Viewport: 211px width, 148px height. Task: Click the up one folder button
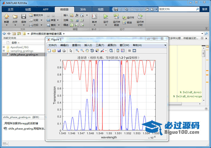click(14, 33)
